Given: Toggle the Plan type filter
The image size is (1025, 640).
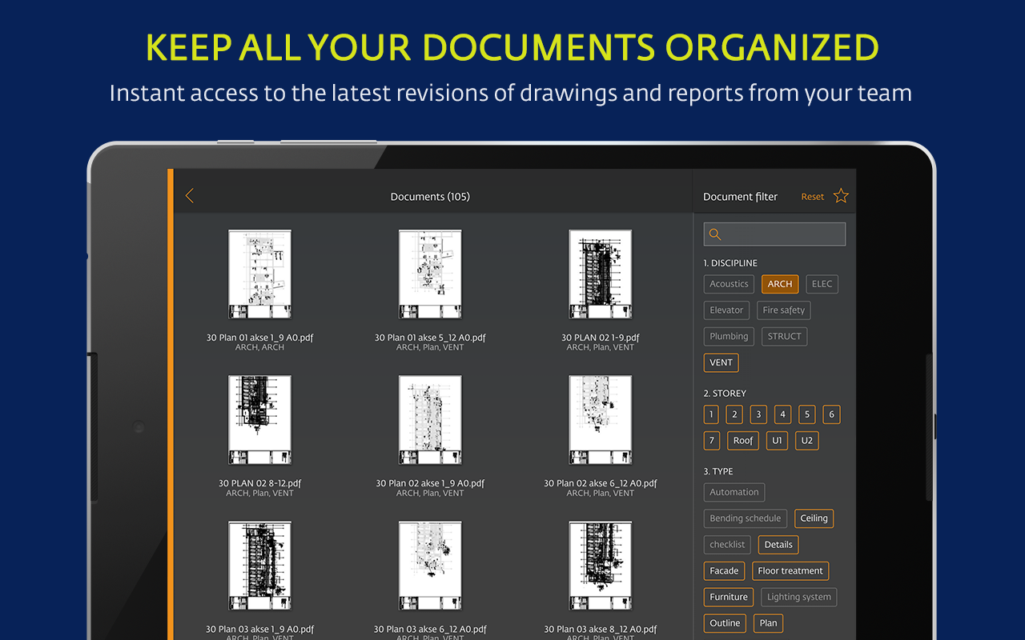Looking at the screenshot, I should click(x=768, y=623).
